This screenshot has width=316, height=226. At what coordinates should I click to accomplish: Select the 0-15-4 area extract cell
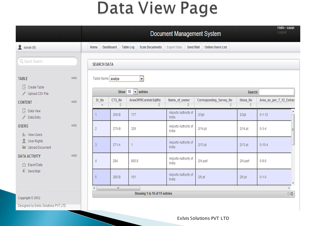274,145
